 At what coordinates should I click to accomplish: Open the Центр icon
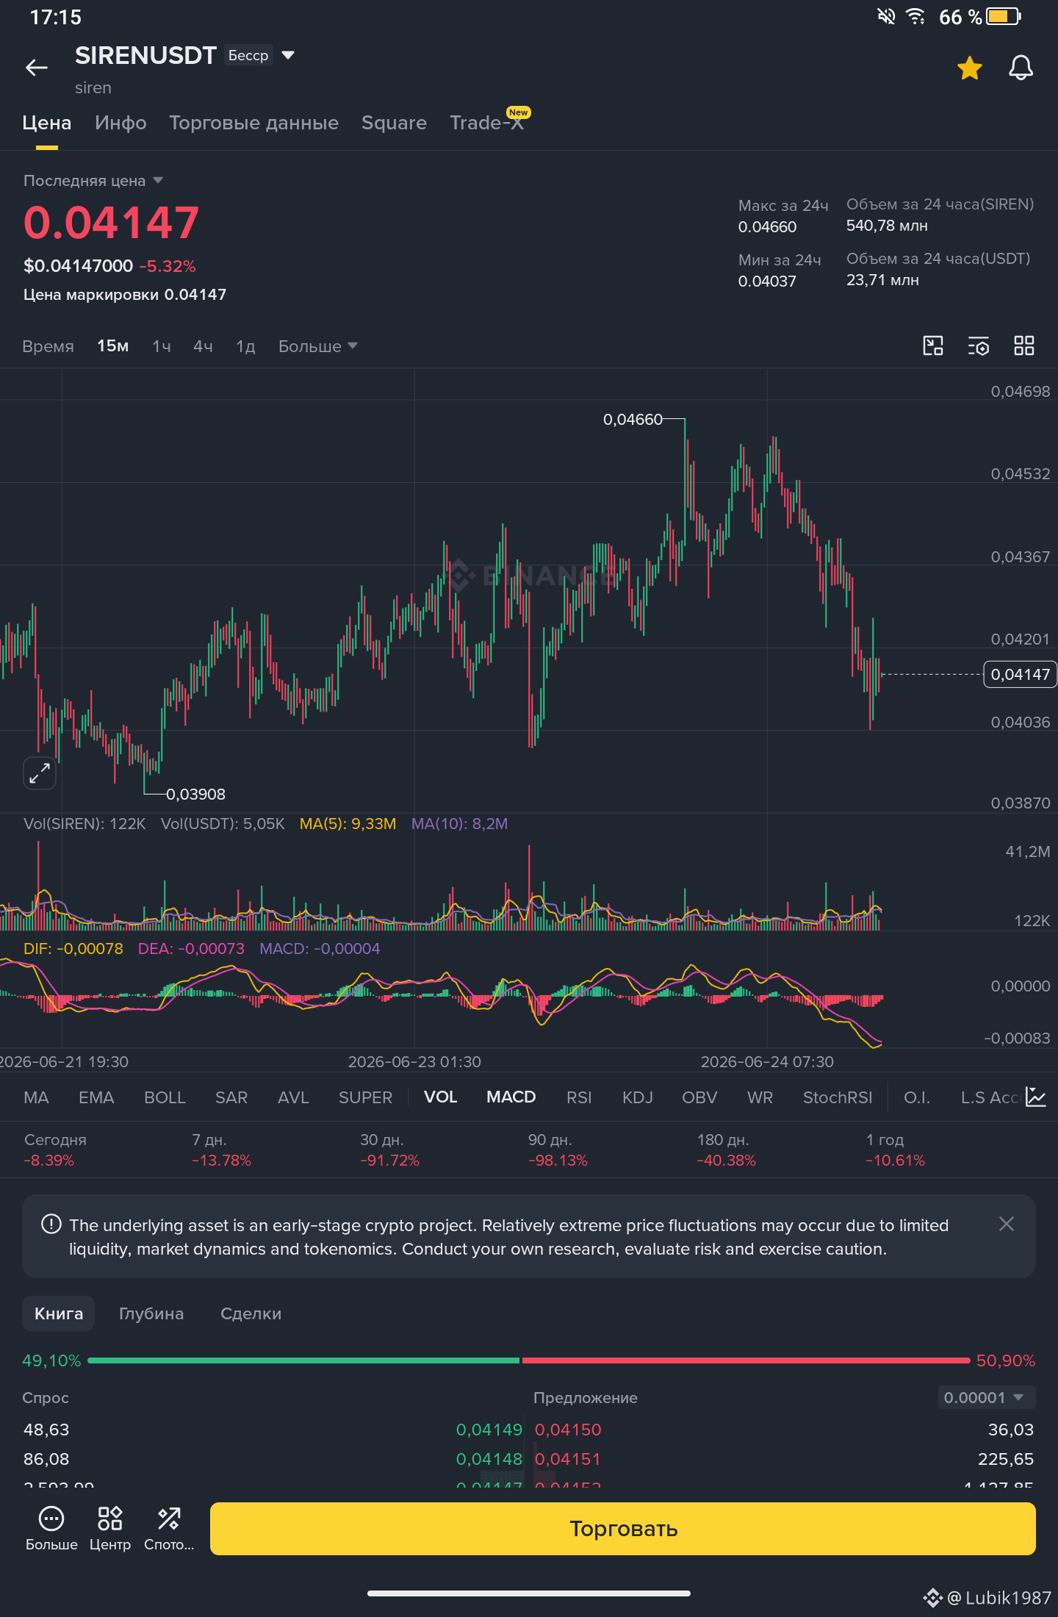click(x=110, y=1528)
